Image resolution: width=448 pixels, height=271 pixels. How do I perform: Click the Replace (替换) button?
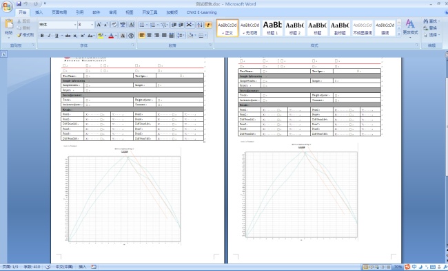pos(430,28)
